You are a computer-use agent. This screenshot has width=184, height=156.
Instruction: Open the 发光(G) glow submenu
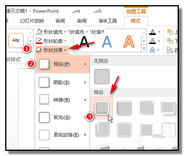coord(63,117)
